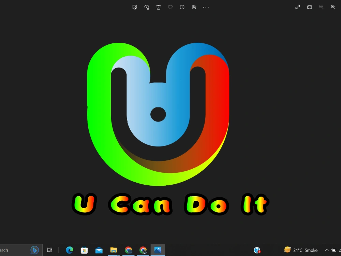
Task: Open the See more options menu
Action: (x=206, y=7)
